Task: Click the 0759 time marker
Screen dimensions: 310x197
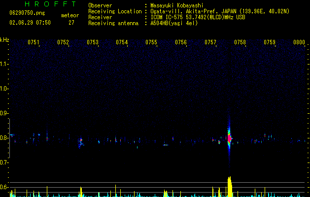Action: coord(270,42)
